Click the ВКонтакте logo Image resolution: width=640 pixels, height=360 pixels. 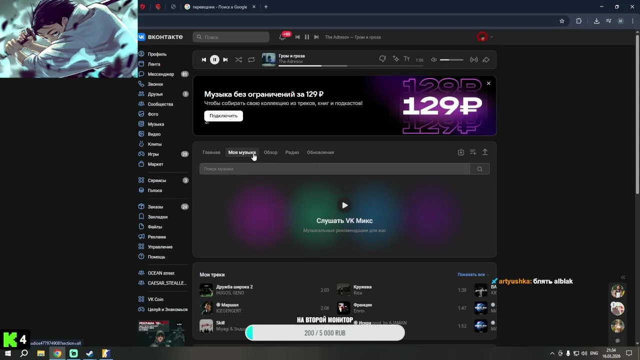[160, 36]
